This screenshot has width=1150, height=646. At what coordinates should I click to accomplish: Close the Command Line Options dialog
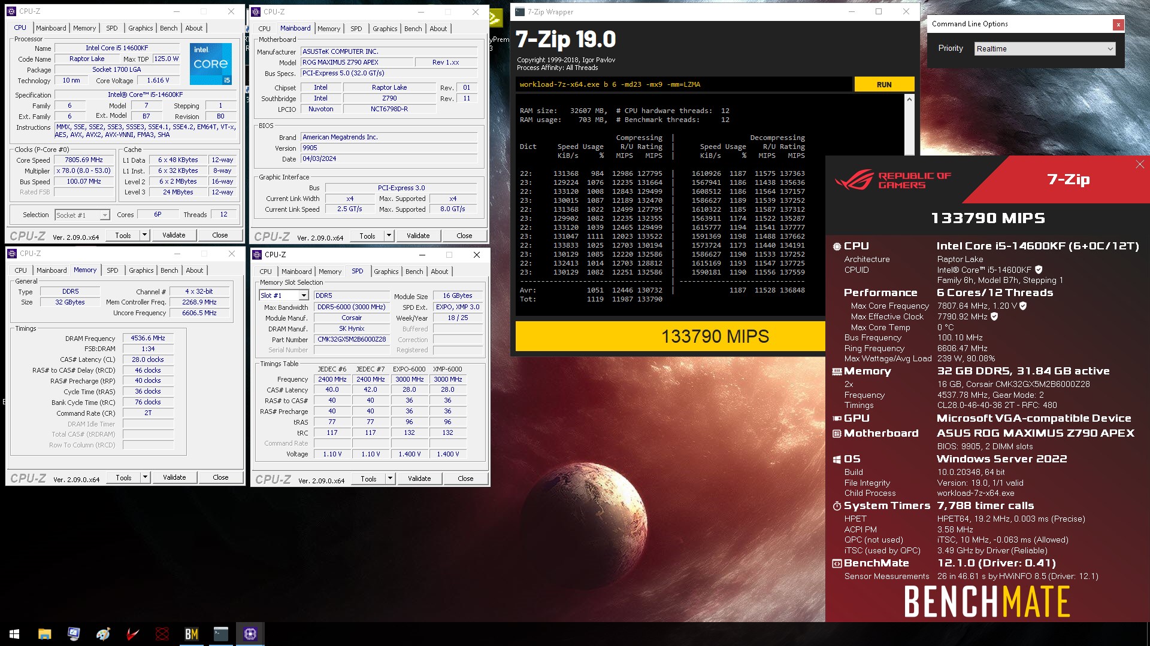pos(1118,25)
